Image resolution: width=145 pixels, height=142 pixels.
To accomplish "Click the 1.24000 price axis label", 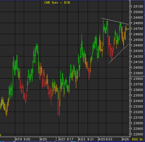I will click(x=137, y=68).
